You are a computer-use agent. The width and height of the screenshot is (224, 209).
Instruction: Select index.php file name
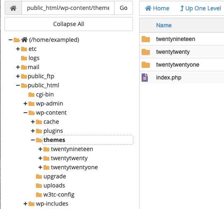[x=169, y=77]
